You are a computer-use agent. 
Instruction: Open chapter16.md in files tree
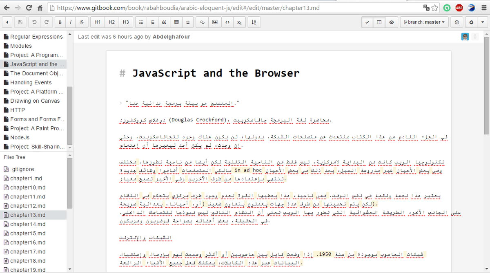click(x=33, y=242)
